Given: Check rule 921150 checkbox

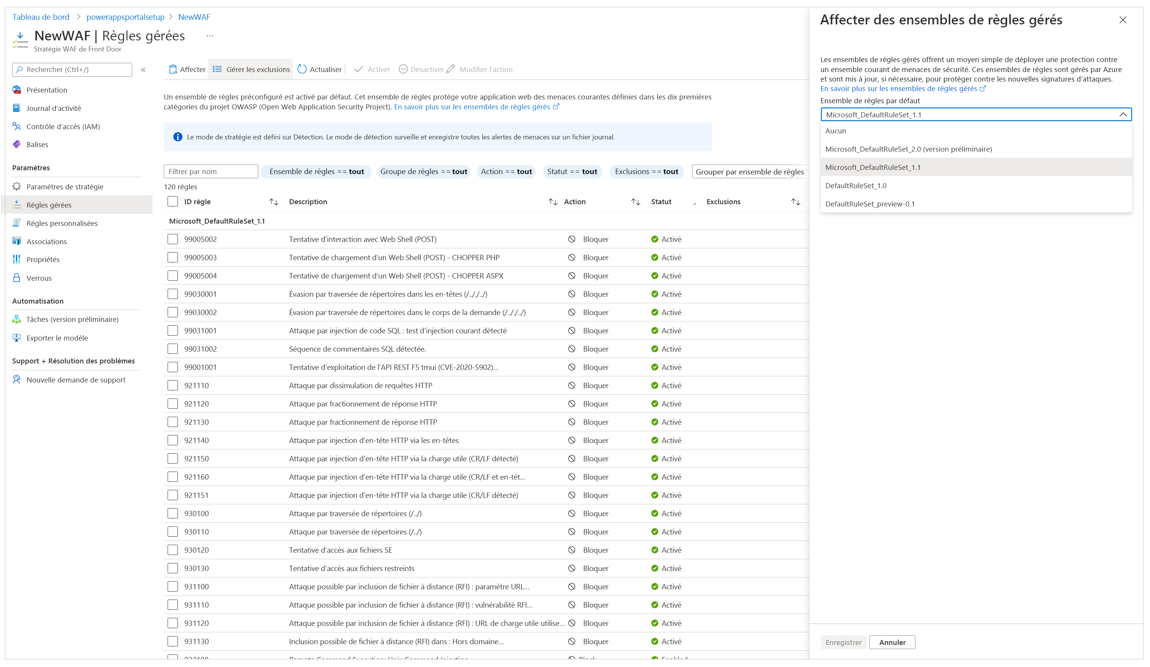Looking at the screenshot, I should click(173, 459).
